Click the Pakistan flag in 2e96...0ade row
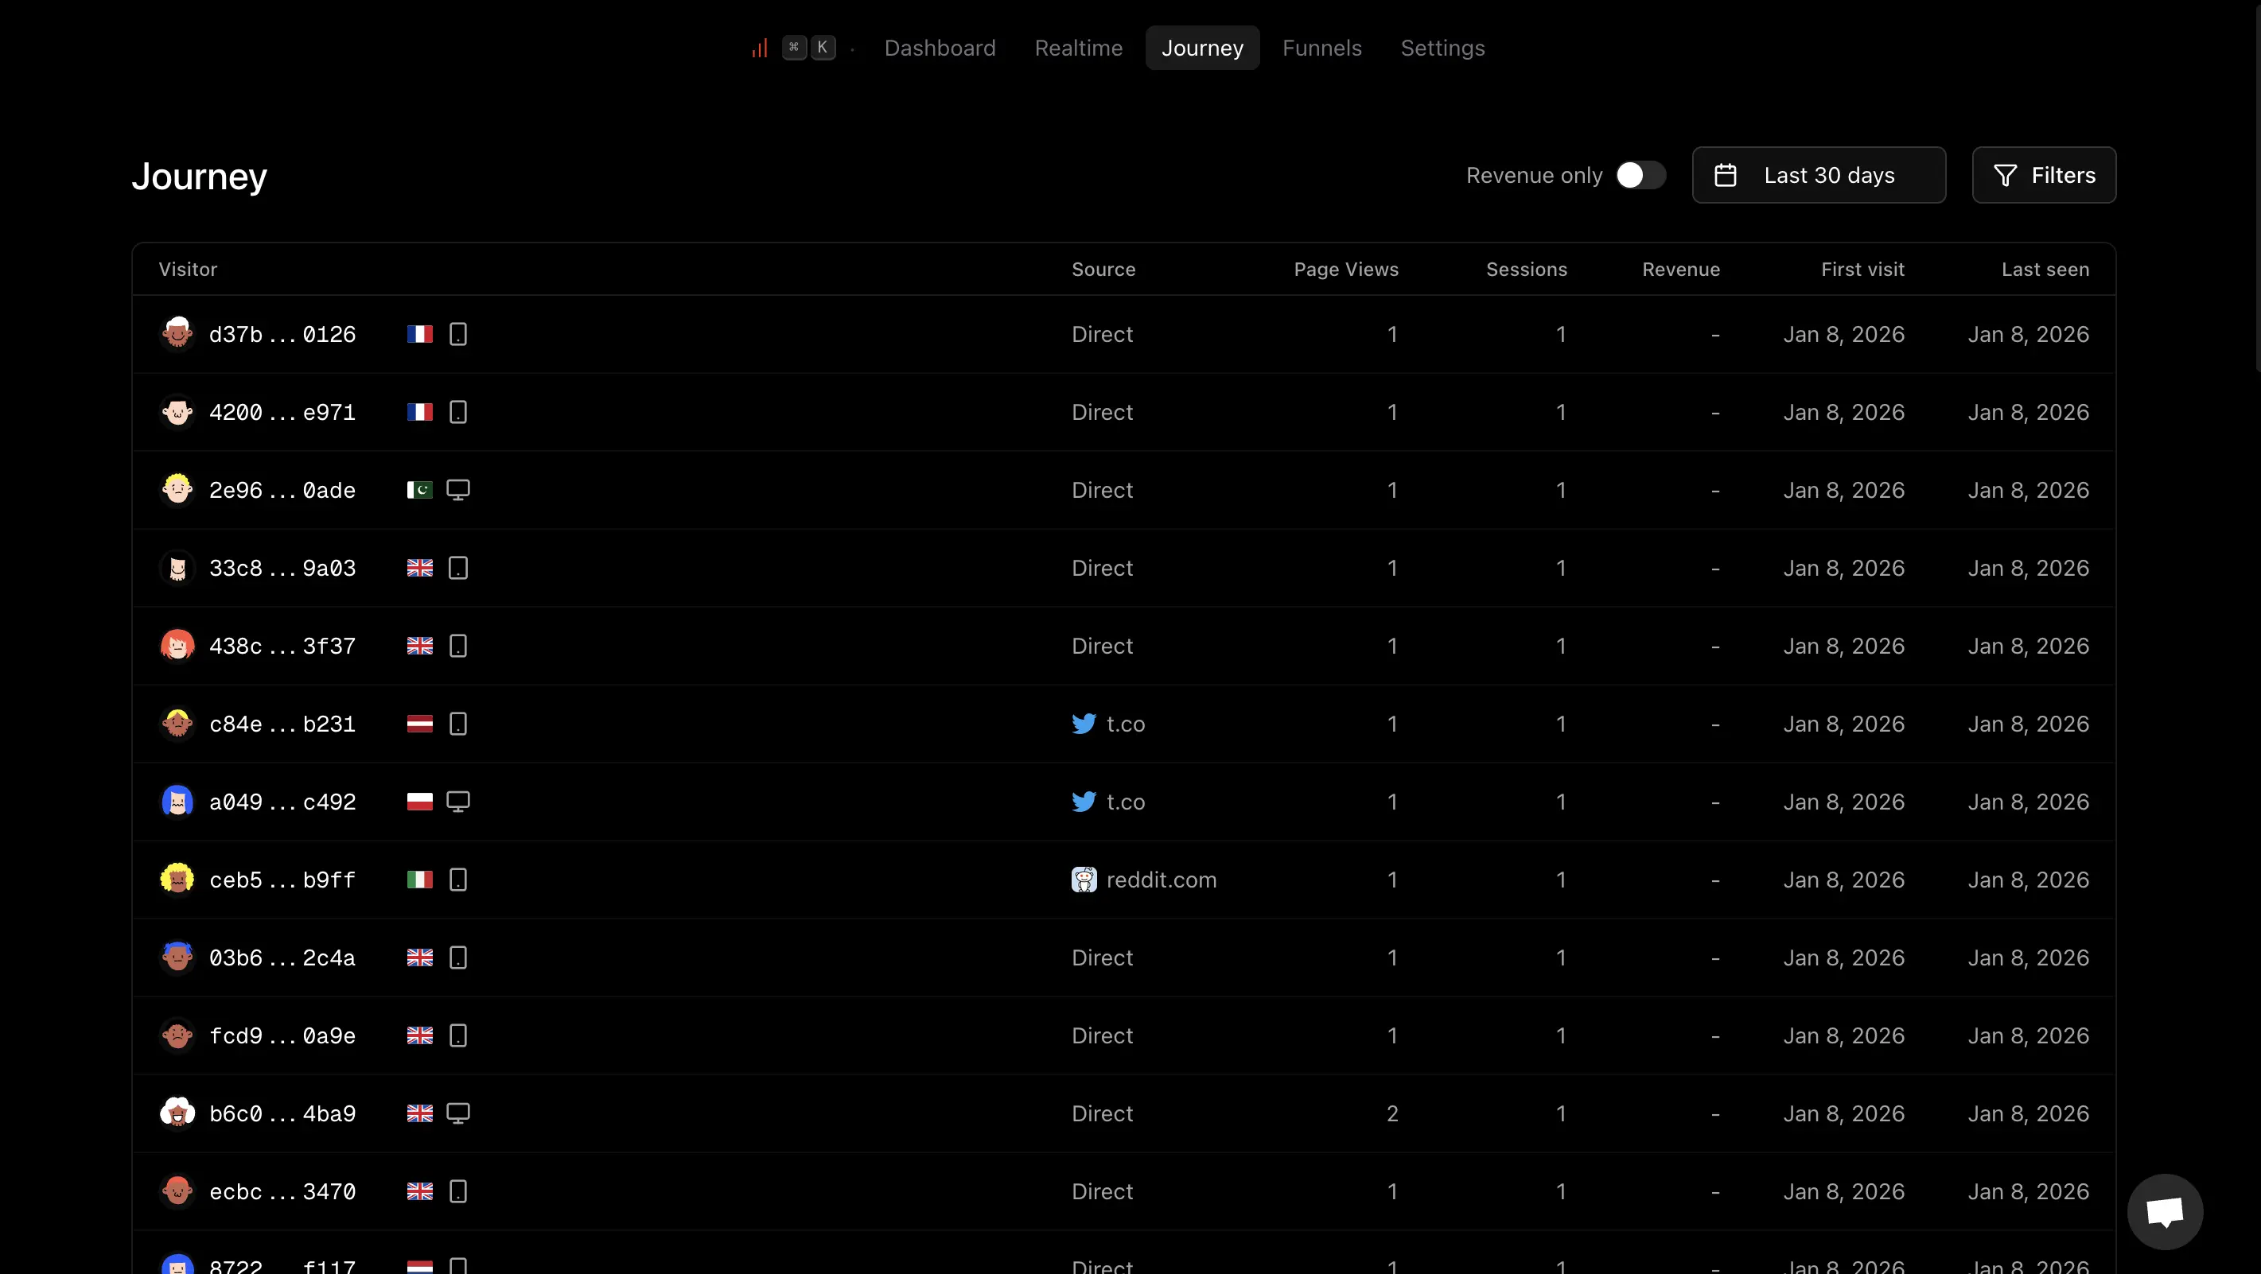The height and width of the screenshot is (1274, 2261). [x=419, y=491]
